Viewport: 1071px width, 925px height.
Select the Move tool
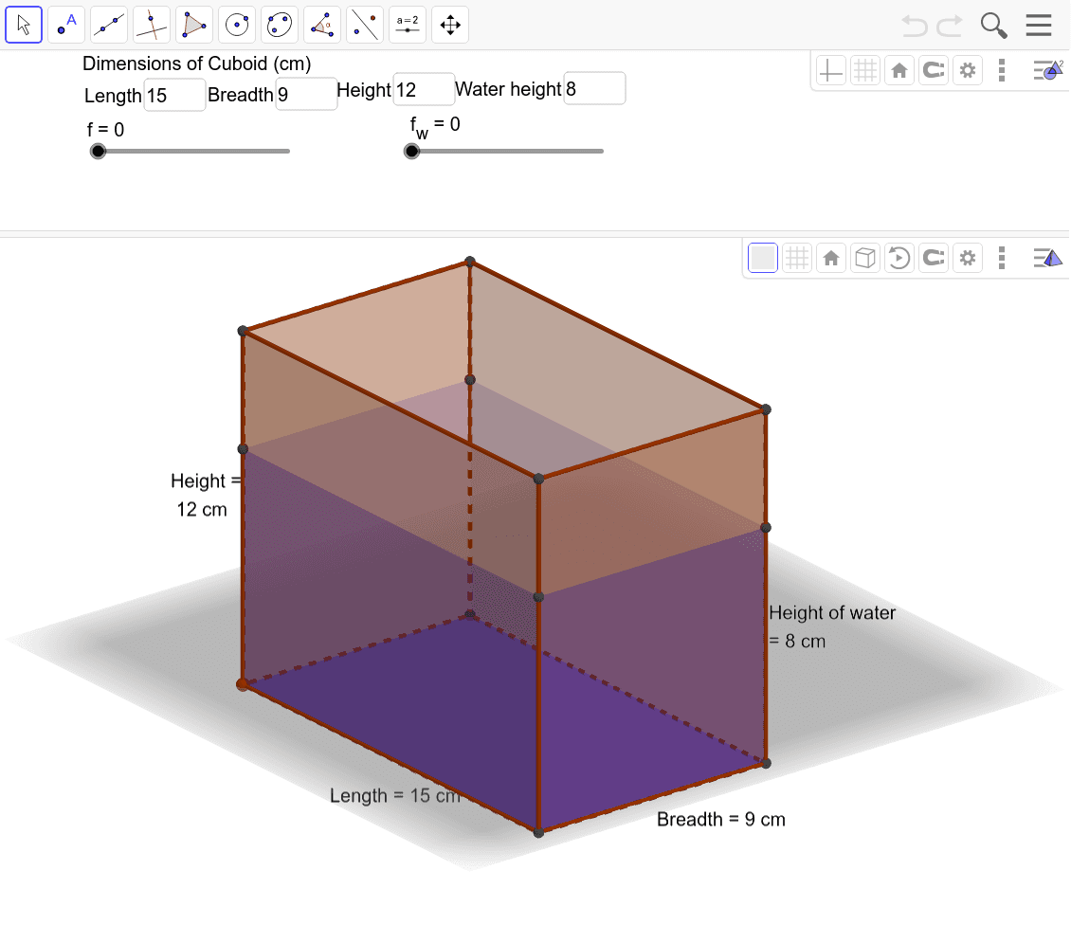24,24
